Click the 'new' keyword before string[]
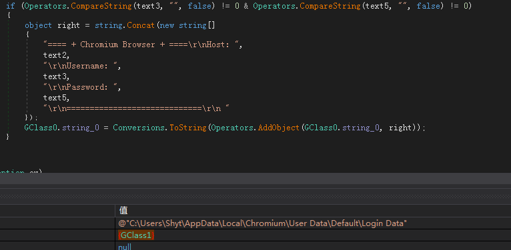This screenshot has height=250, width=511. tap(167, 25)
